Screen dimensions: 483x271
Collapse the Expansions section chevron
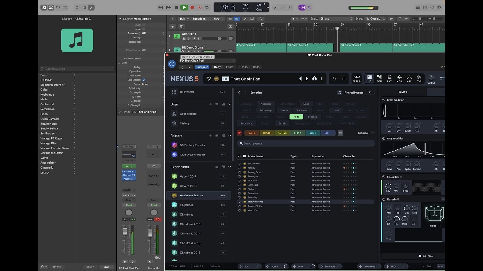tap(229, 167)
